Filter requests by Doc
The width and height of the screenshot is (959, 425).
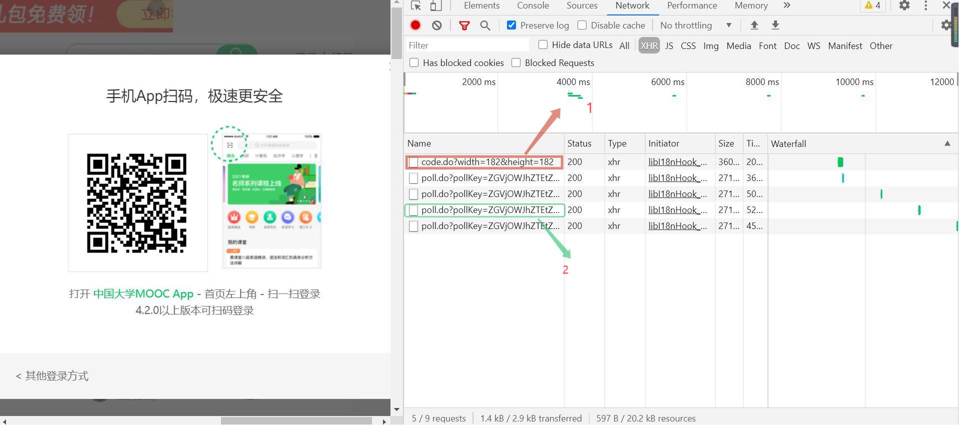tap(792, 45)
